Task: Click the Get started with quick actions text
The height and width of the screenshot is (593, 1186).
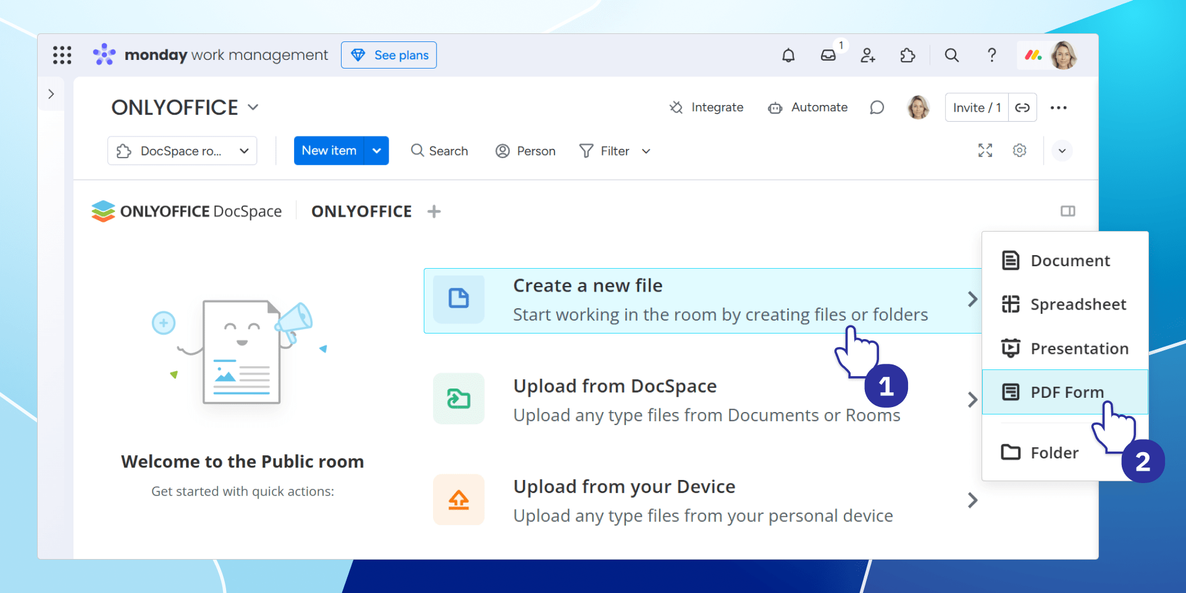Action: (x=243, y=491)
